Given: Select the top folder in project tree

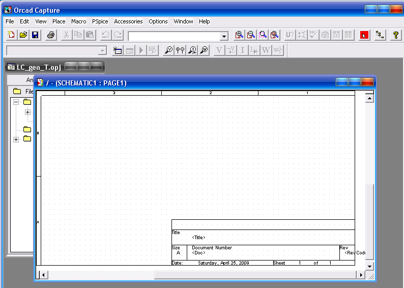Looking at the screenshot, I should 27,102.
